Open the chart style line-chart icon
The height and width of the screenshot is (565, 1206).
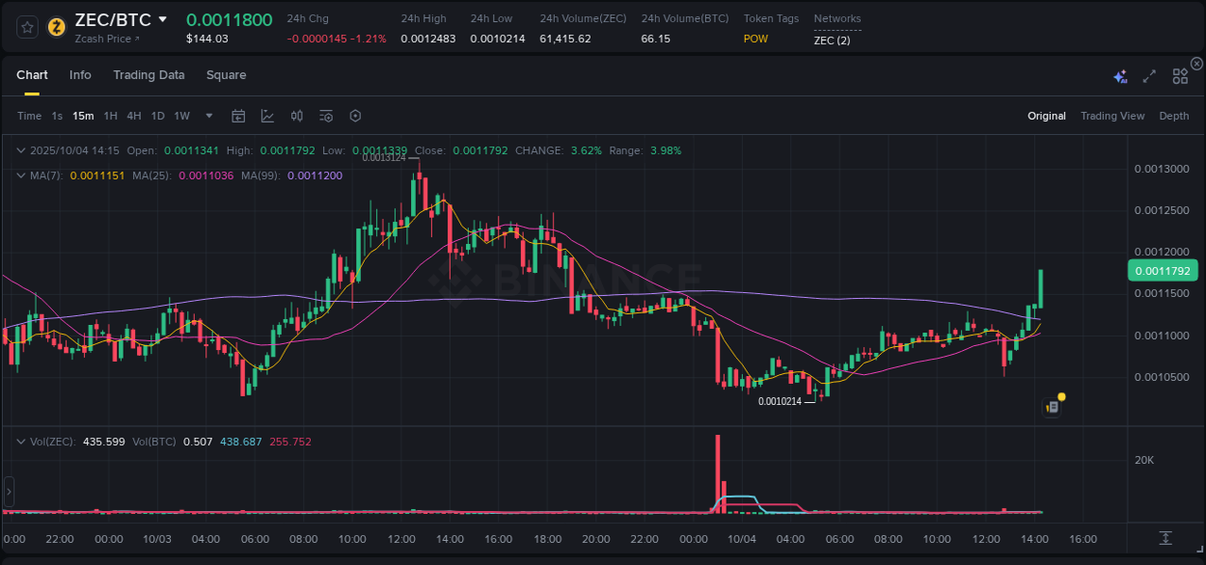267,115
